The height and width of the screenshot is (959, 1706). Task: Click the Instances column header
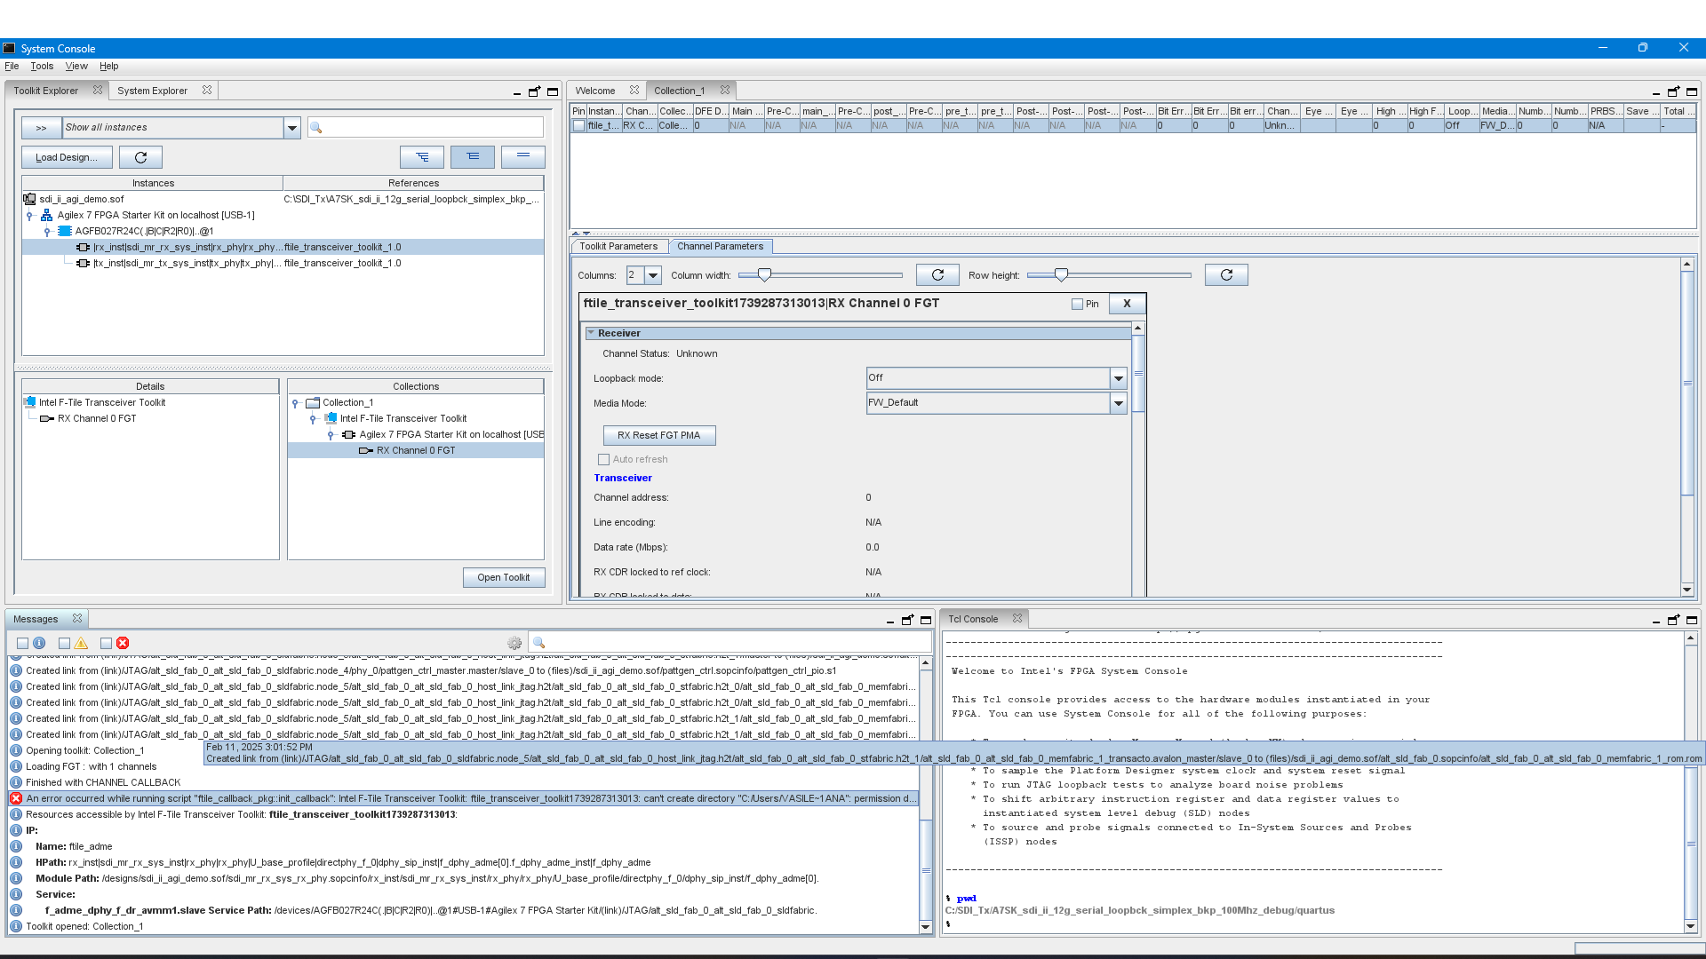coord(153,183)
